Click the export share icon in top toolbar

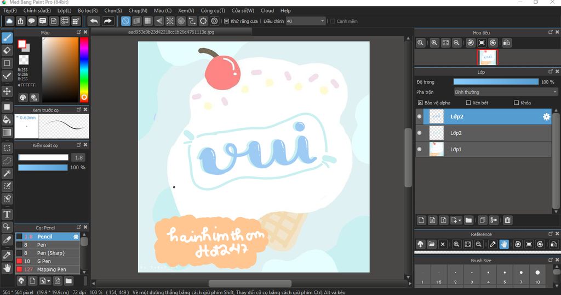pyautogui.click(x=20, y=21)
